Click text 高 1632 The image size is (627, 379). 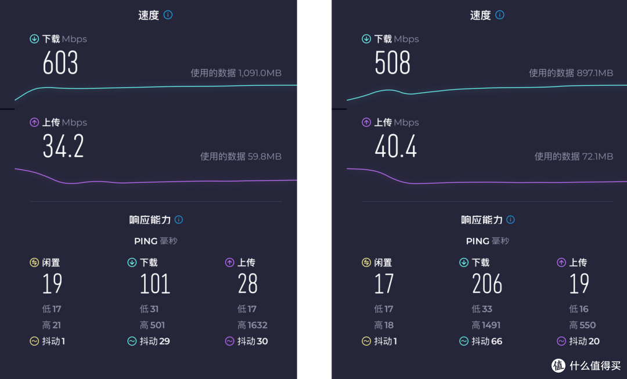pyautogui.click(x=253, y=325)
